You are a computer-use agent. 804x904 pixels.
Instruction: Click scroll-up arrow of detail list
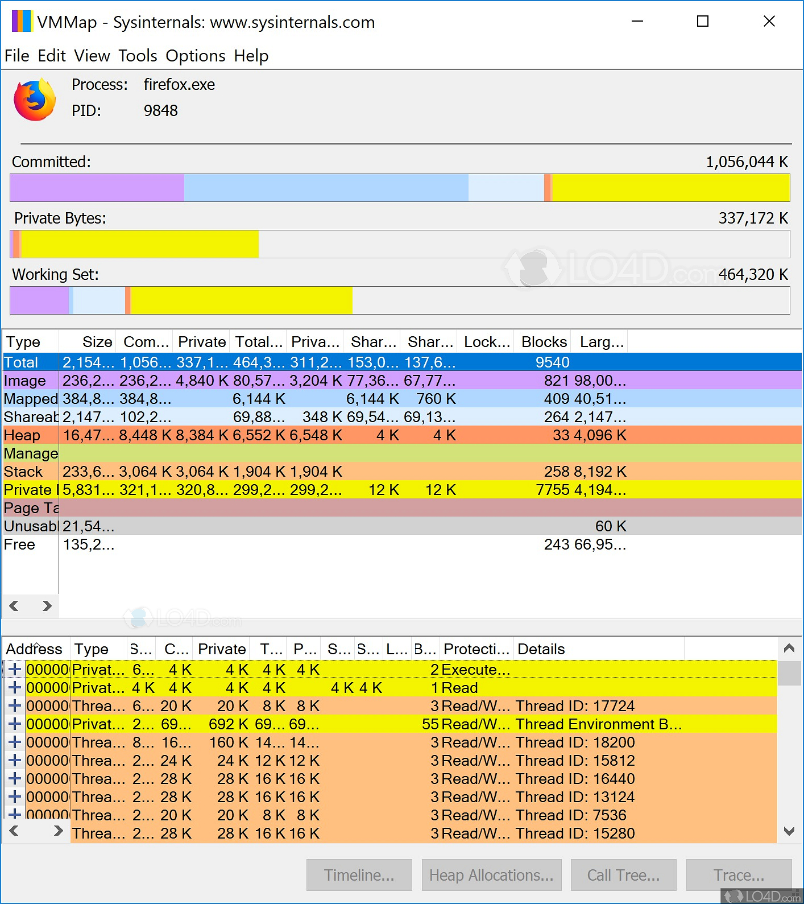click(x=789, y=648)
